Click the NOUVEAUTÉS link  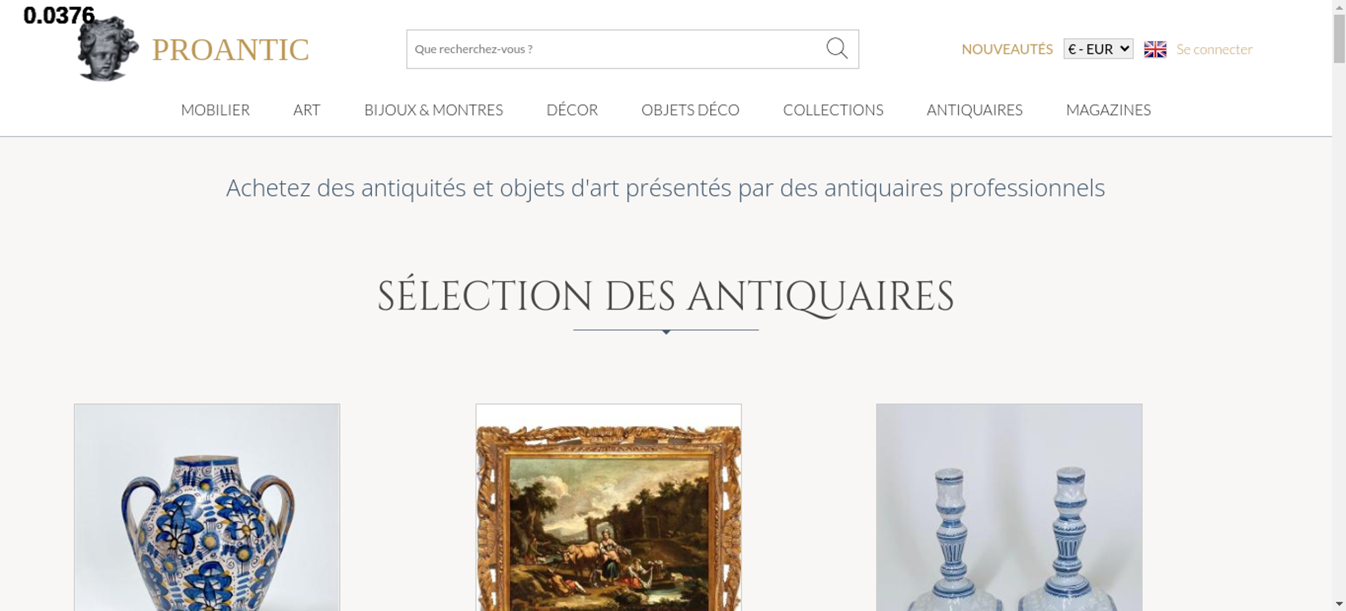1007,49
